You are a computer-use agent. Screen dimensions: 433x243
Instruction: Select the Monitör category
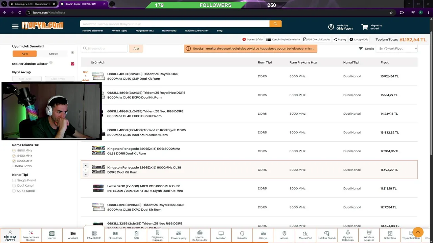[221, 235]
